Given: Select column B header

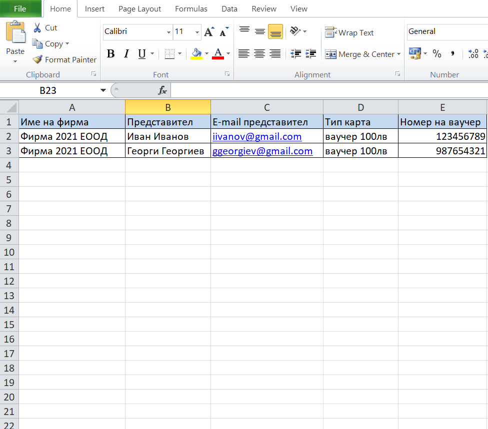Looking at the screenshot, I should [168, 107].
